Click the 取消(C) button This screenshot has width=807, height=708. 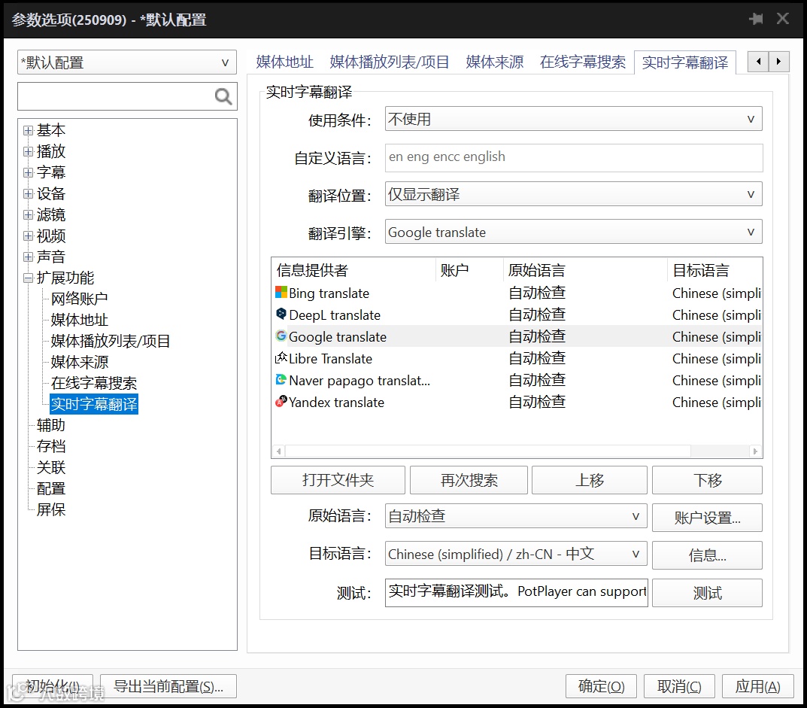coord(679,686)
